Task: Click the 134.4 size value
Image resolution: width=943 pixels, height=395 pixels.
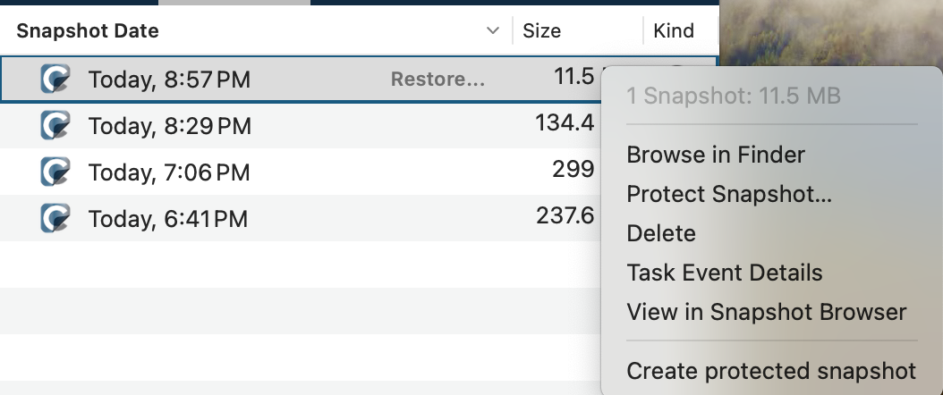Action: [565, 122]
